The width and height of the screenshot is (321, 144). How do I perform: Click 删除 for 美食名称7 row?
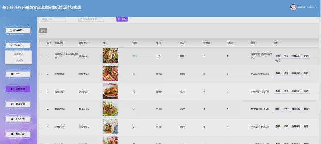pyautogui.click(x=306, y=91)
